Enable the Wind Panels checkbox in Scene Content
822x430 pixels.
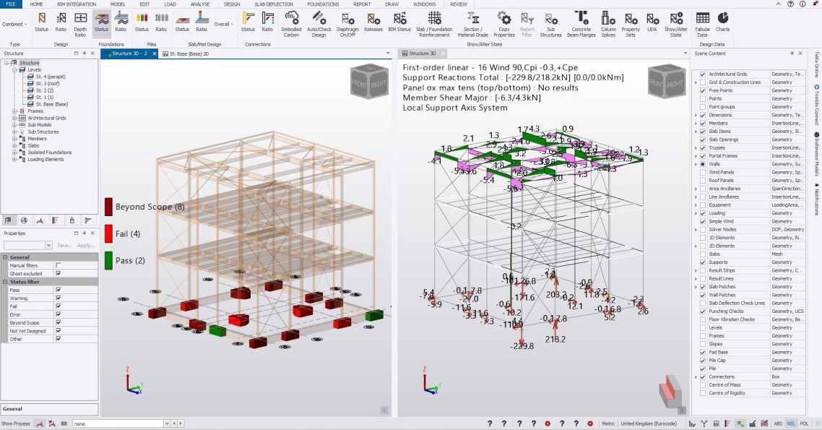tap(701, 172)
